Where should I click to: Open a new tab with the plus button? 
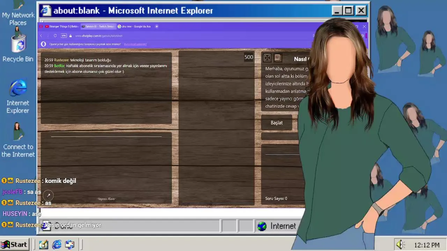tap(157, 26)
